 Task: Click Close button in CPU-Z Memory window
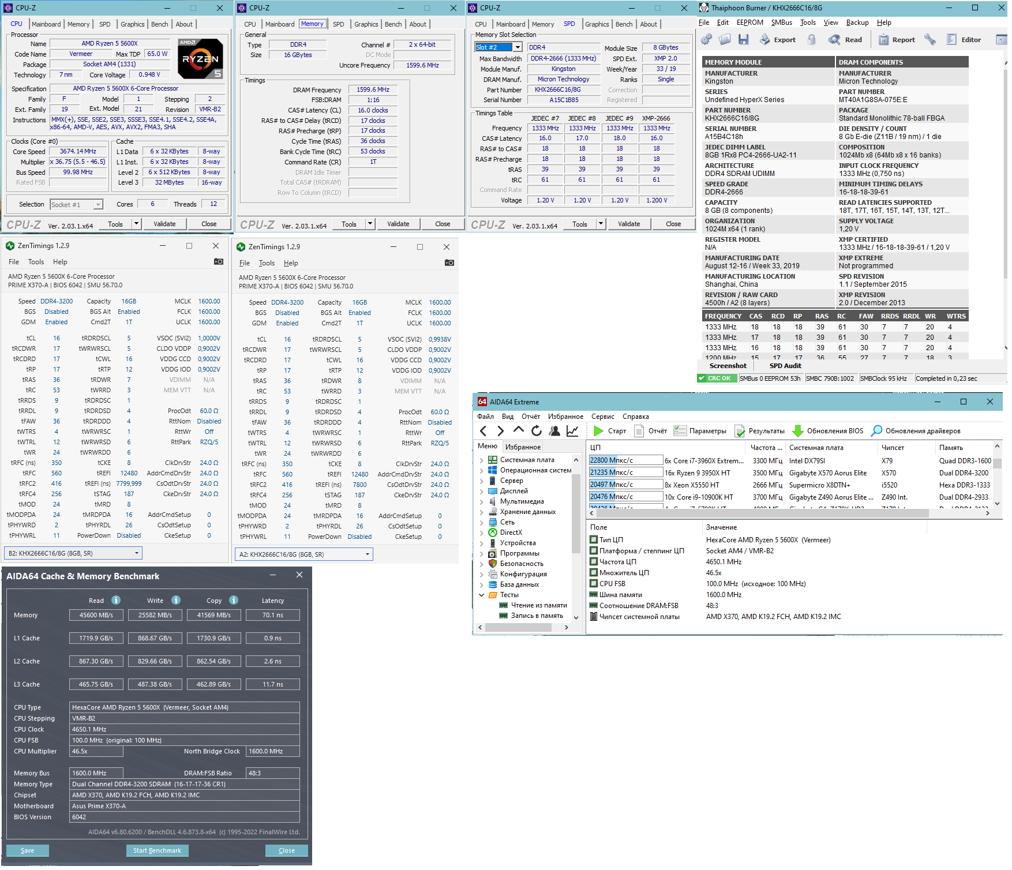(443, 224)
